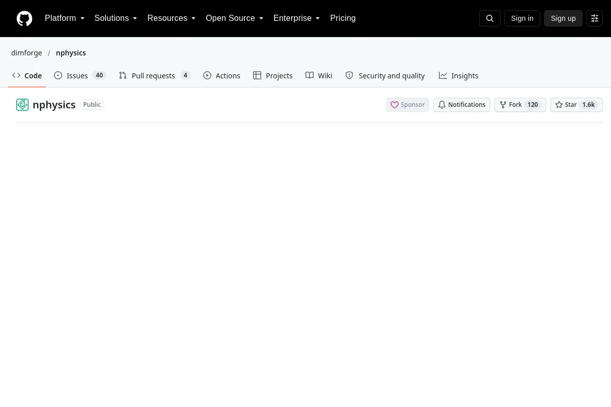Click the fork count 120

pyautogui.click(x=533, y=105)
